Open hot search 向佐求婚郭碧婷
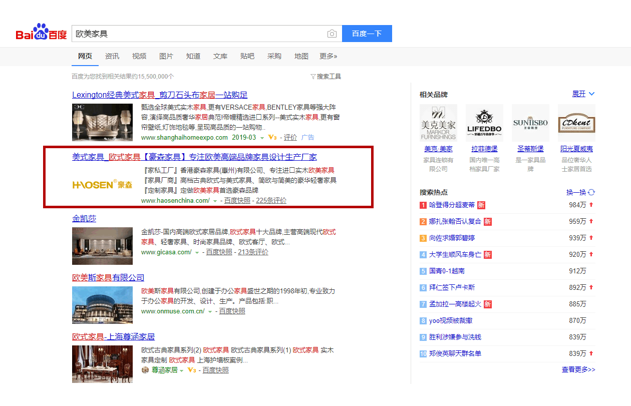The image size is (631, 406). 452,238
